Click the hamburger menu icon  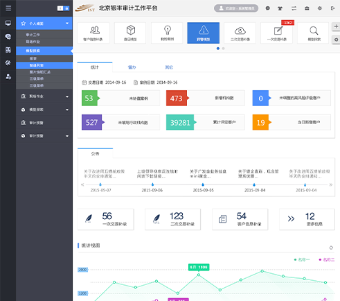tap(8, 8)
